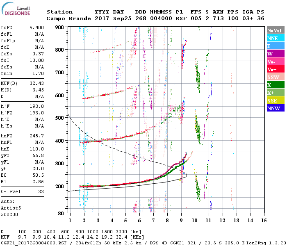
Task: Select the NNE cyan legend swatch
Action: pos(276,38)
